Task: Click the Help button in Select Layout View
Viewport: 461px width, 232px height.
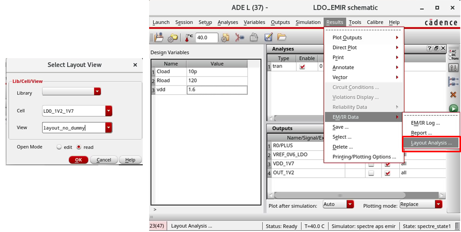Action: tap(130, 160)
